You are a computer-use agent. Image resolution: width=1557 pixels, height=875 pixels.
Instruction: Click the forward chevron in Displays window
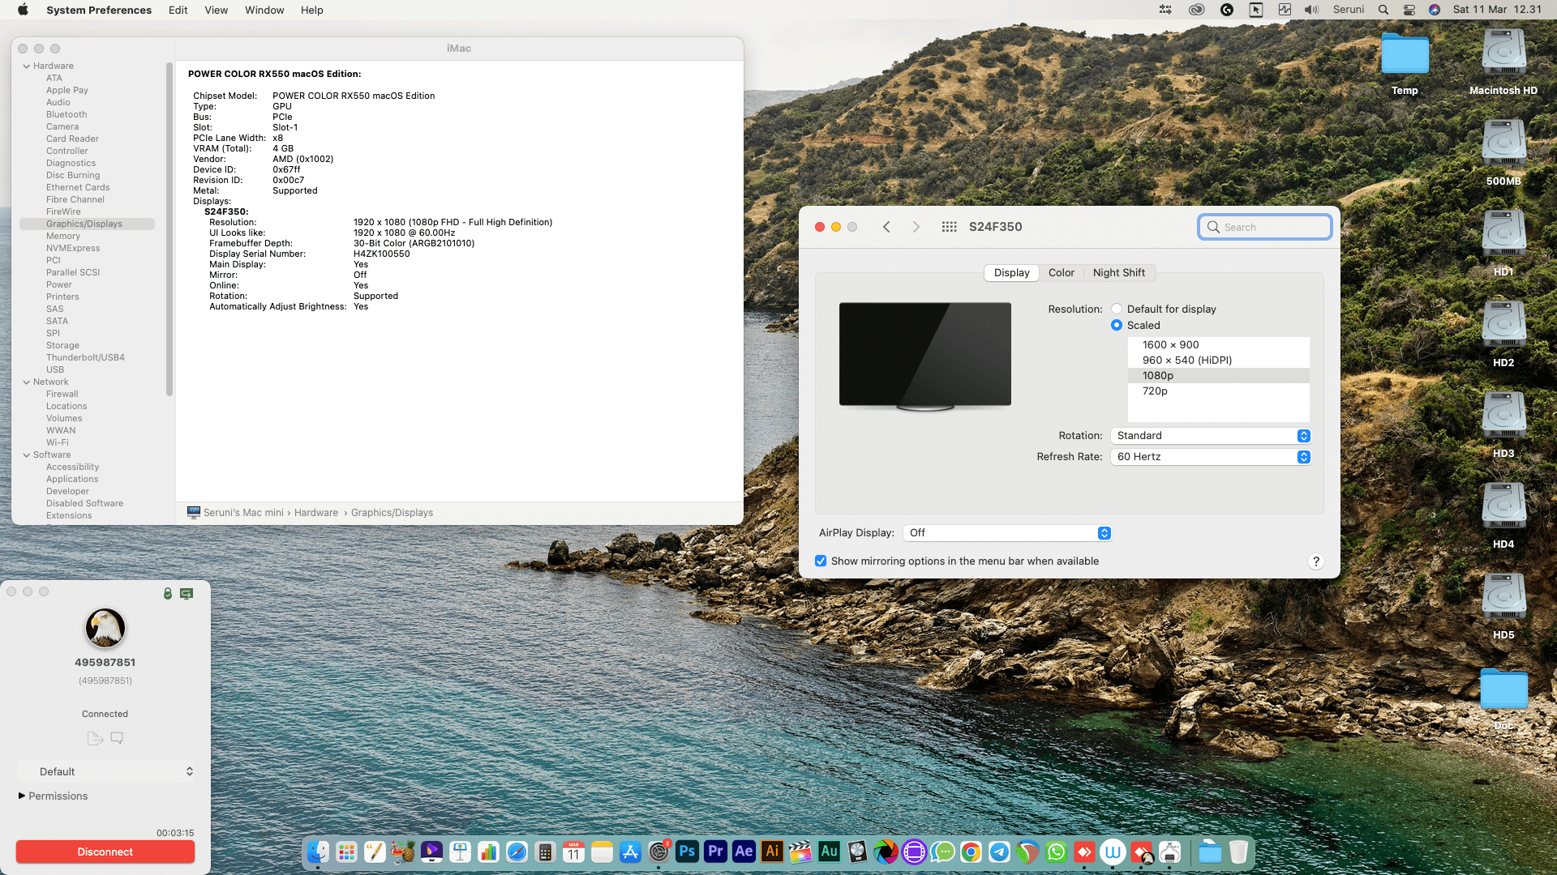click(916, 227)
